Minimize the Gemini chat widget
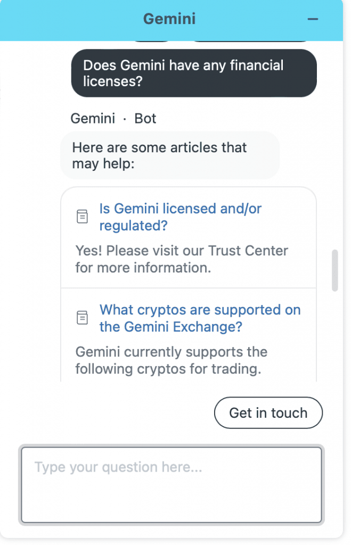Image resolution: width=351 pixels, height=545 pixels. [313, 19]
